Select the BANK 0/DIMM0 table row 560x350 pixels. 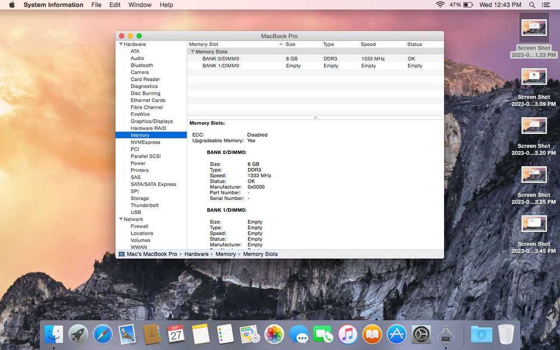click(x=315, y=59)
